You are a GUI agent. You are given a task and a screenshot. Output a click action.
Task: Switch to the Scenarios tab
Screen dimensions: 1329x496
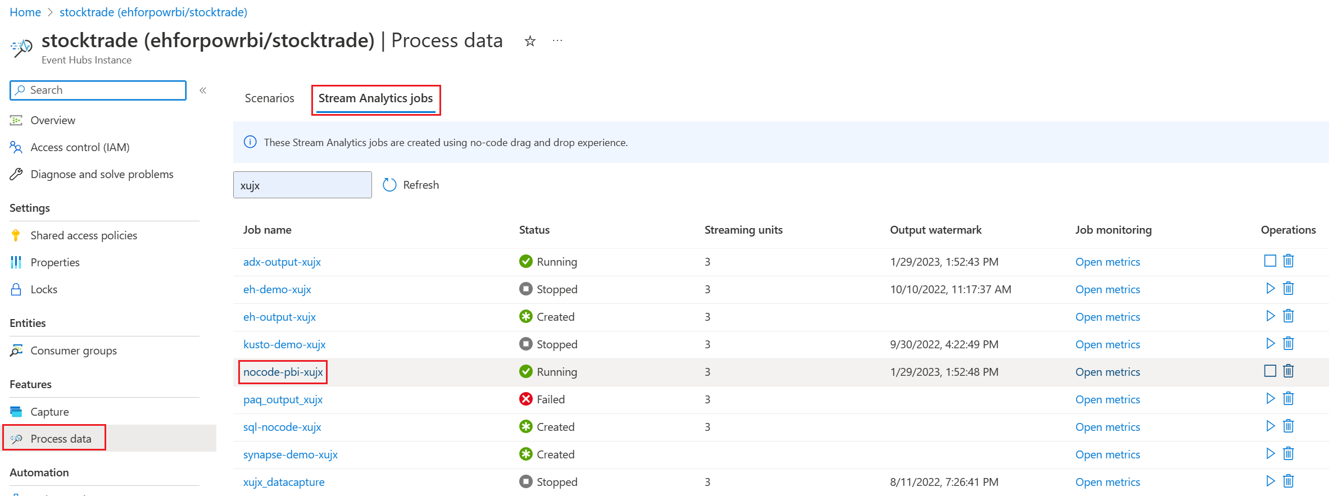269,98
